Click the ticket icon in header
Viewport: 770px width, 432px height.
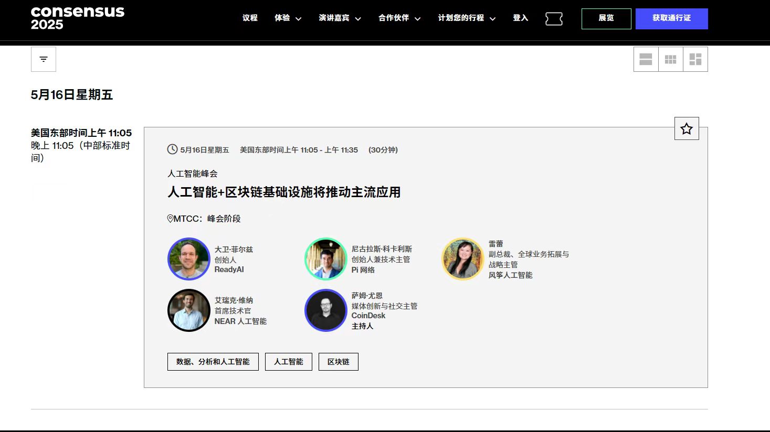pos(554,19)
